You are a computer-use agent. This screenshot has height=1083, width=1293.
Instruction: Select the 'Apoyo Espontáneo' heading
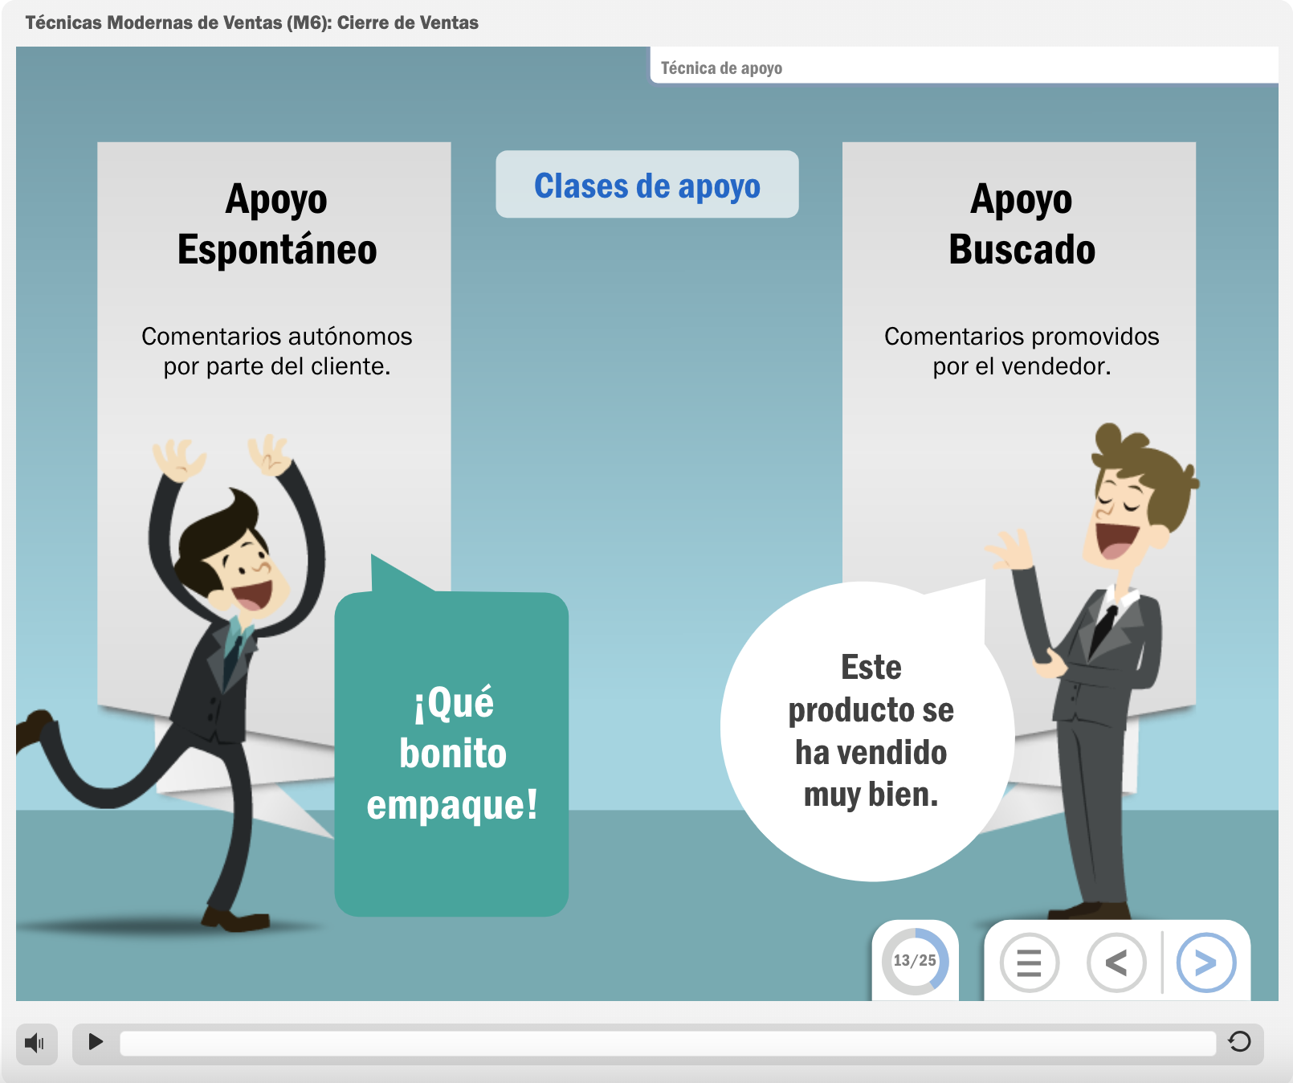point(276,224)
